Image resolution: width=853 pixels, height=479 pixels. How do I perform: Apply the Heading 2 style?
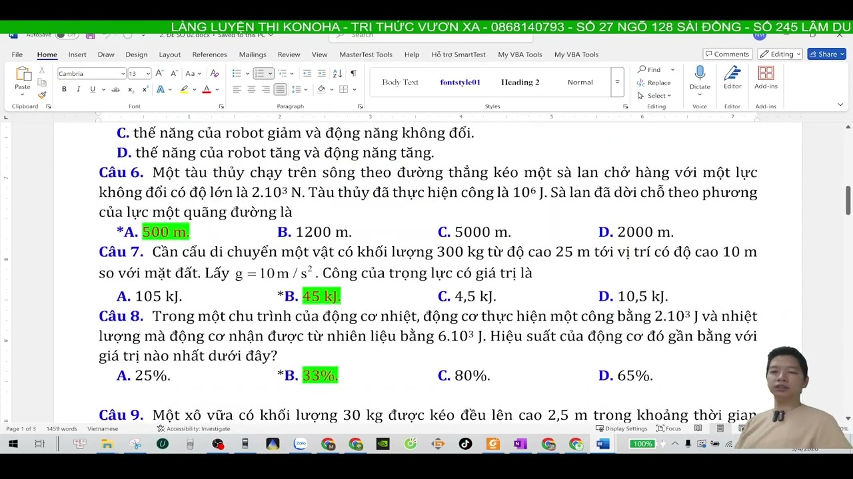coord(520,82)
